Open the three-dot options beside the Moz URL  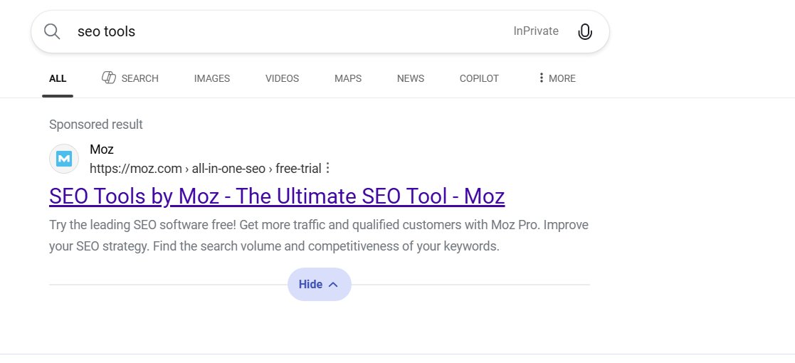click(x=327, y=169)
